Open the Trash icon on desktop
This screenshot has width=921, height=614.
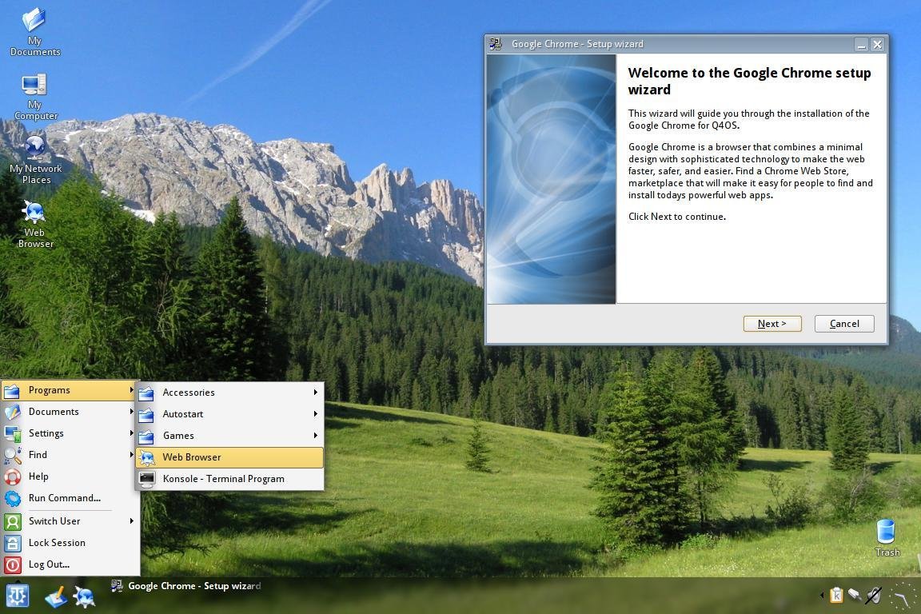[887, 537]
